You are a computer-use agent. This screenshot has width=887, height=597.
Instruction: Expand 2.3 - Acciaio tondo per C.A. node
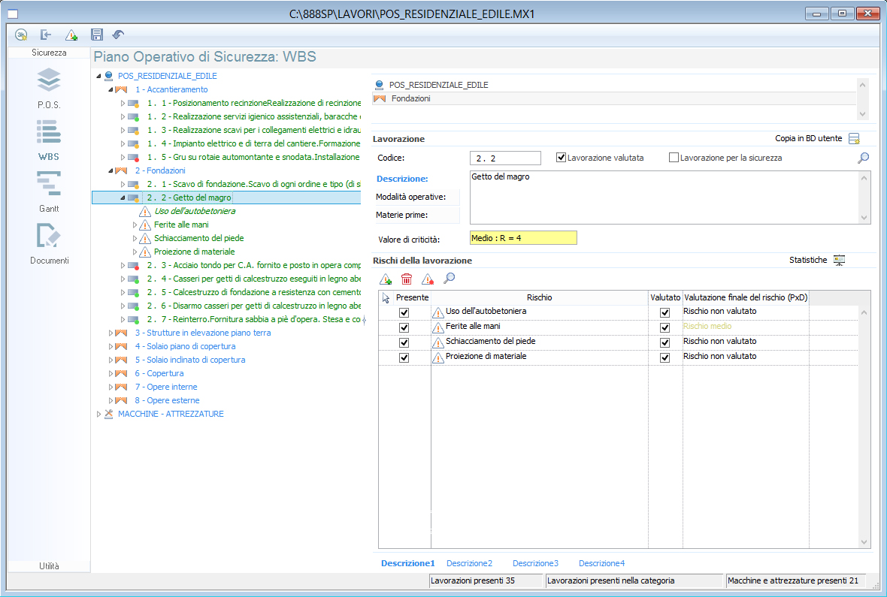tap(123, 266)
